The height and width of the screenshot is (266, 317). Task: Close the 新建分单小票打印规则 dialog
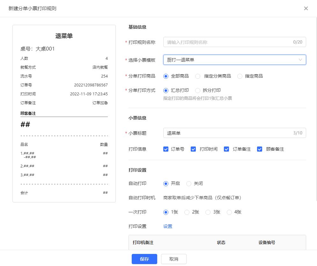coord(306,8)
